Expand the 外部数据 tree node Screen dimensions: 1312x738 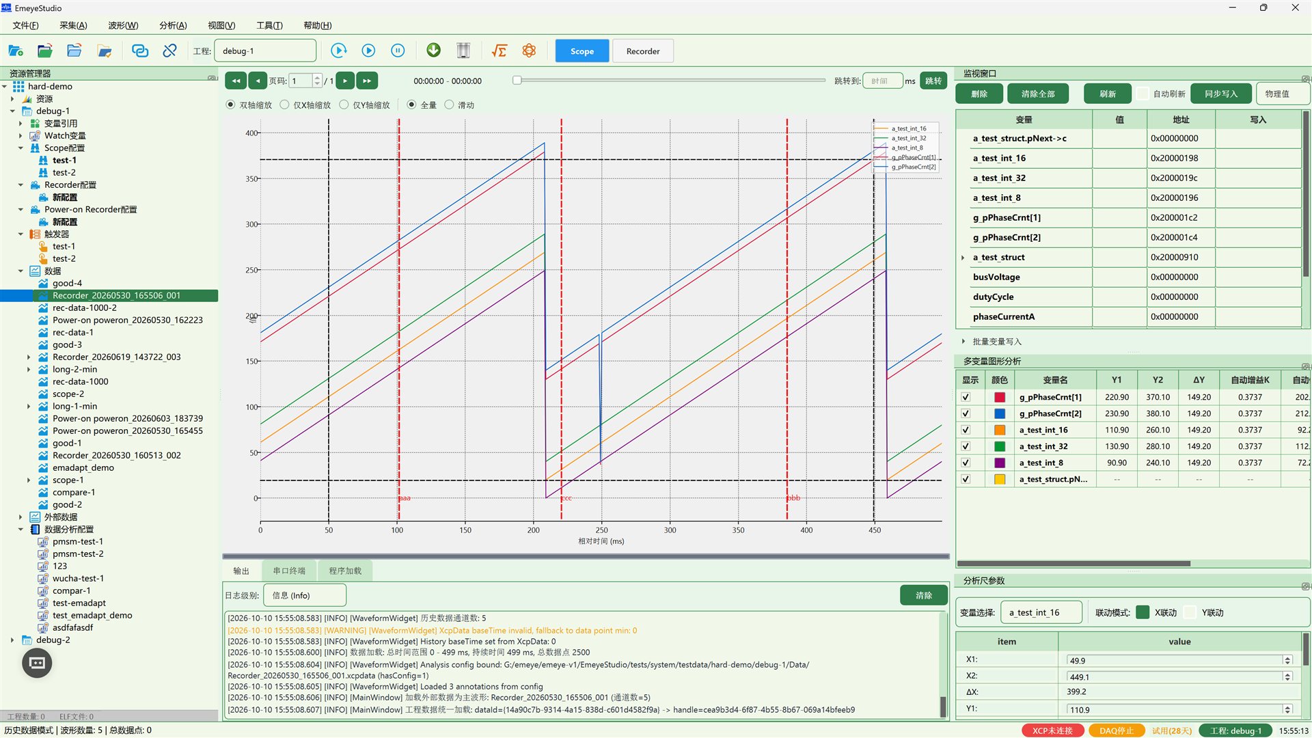20,517
